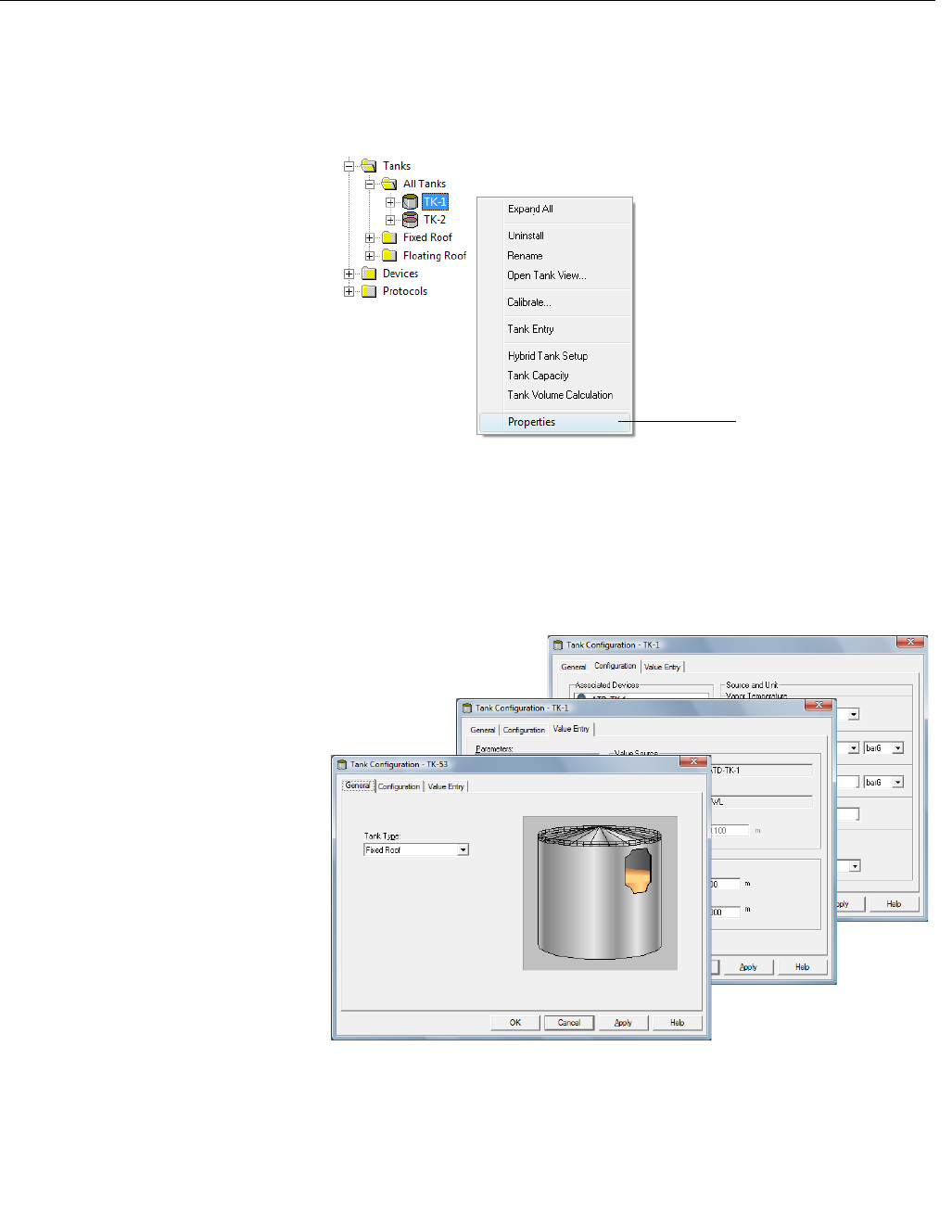Click Help in rear TK-1 window
Image resolution: width=952 pixels, height=1225 pixels.
(894, 904)
